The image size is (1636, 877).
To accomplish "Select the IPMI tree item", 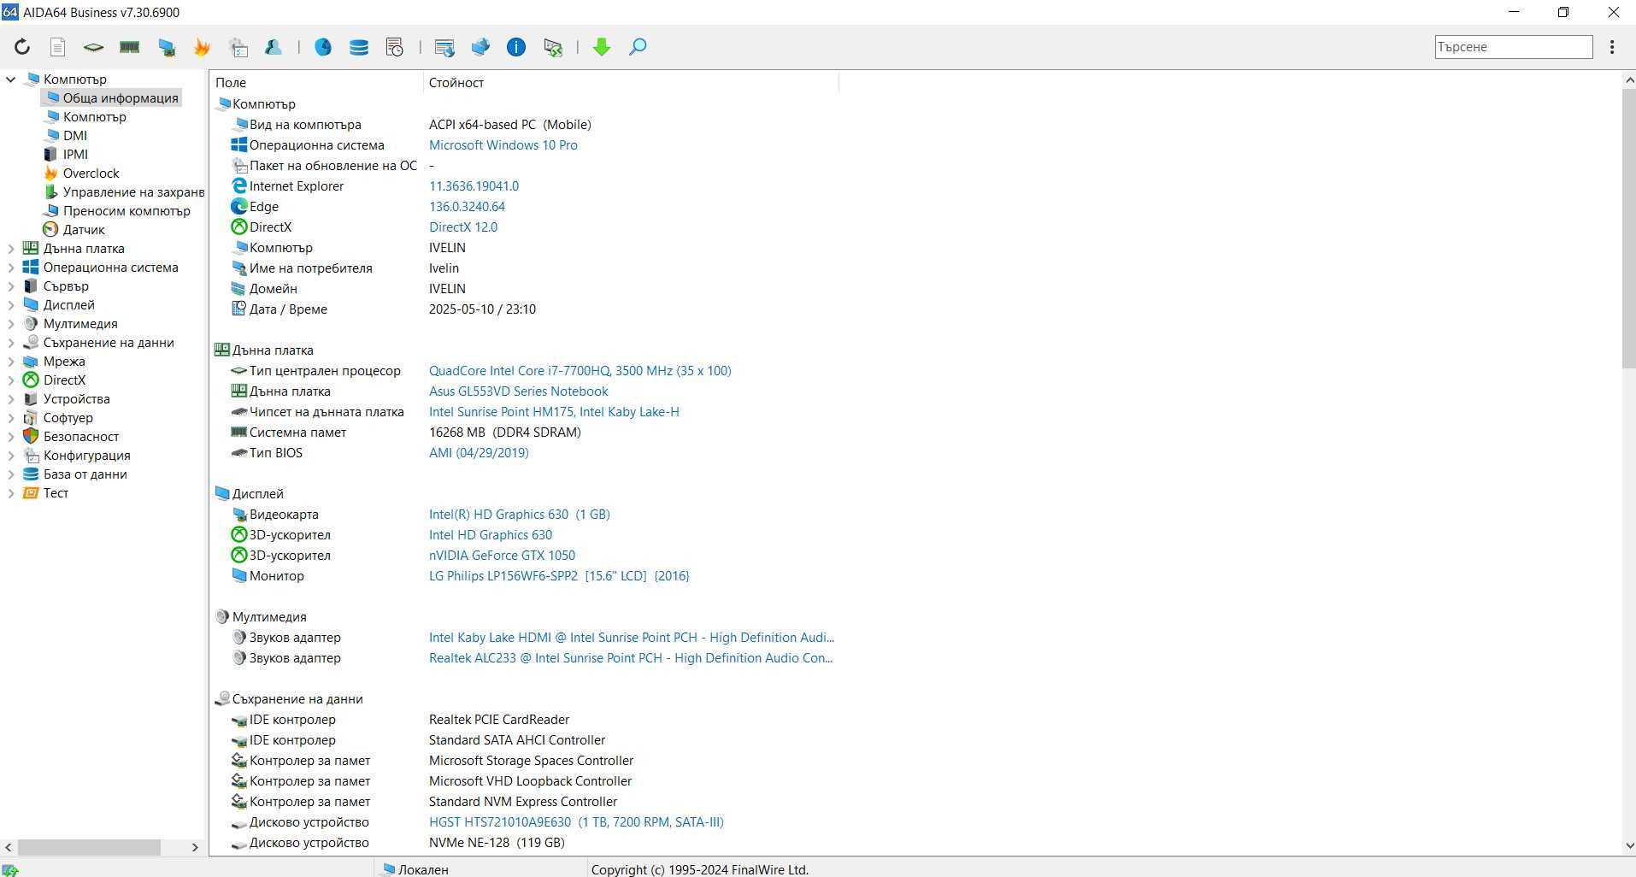I will [75, 155].
